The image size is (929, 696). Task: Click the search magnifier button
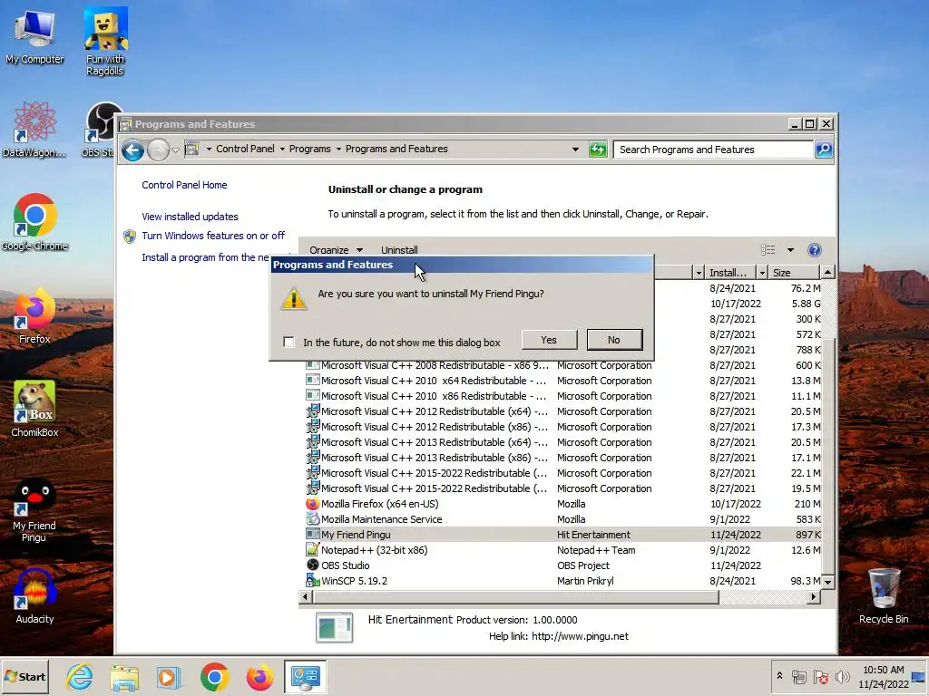click(x=824, y=150)
